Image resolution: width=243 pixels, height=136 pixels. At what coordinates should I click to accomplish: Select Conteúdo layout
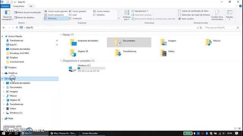click(75, 19)
